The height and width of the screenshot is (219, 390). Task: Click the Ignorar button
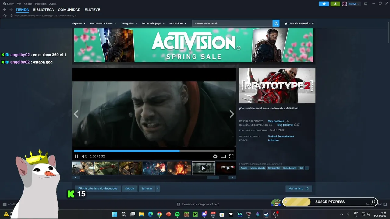pyautogui.click(x=147, y=189)
